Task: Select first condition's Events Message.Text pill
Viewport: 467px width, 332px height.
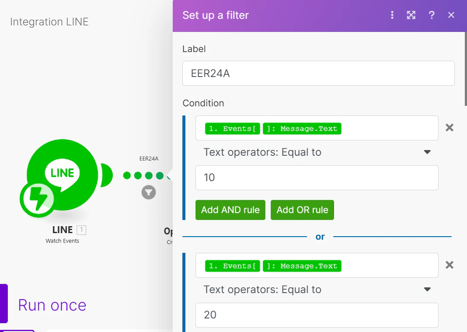Action: tap(273, 129)
